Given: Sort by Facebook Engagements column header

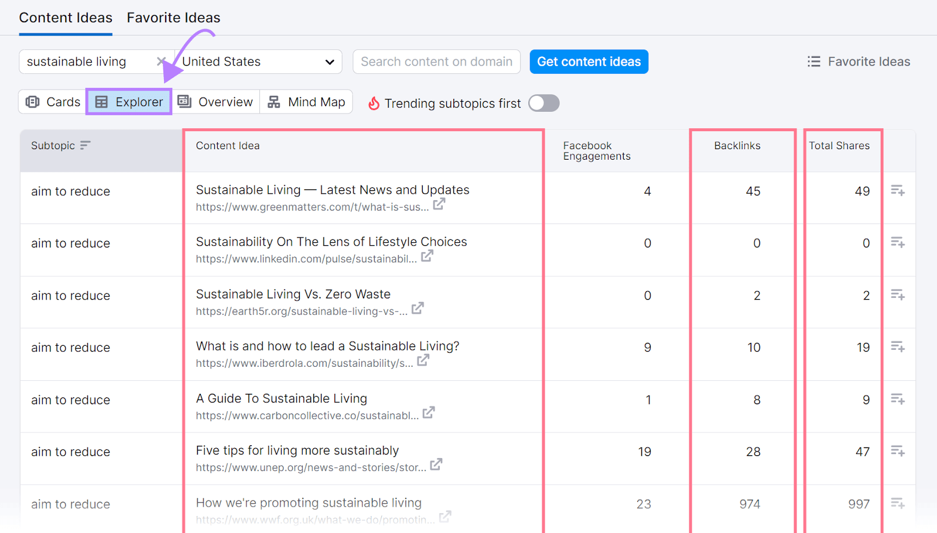Looking at the screenshot, I should pyautogui.click(x=597, y=151).
